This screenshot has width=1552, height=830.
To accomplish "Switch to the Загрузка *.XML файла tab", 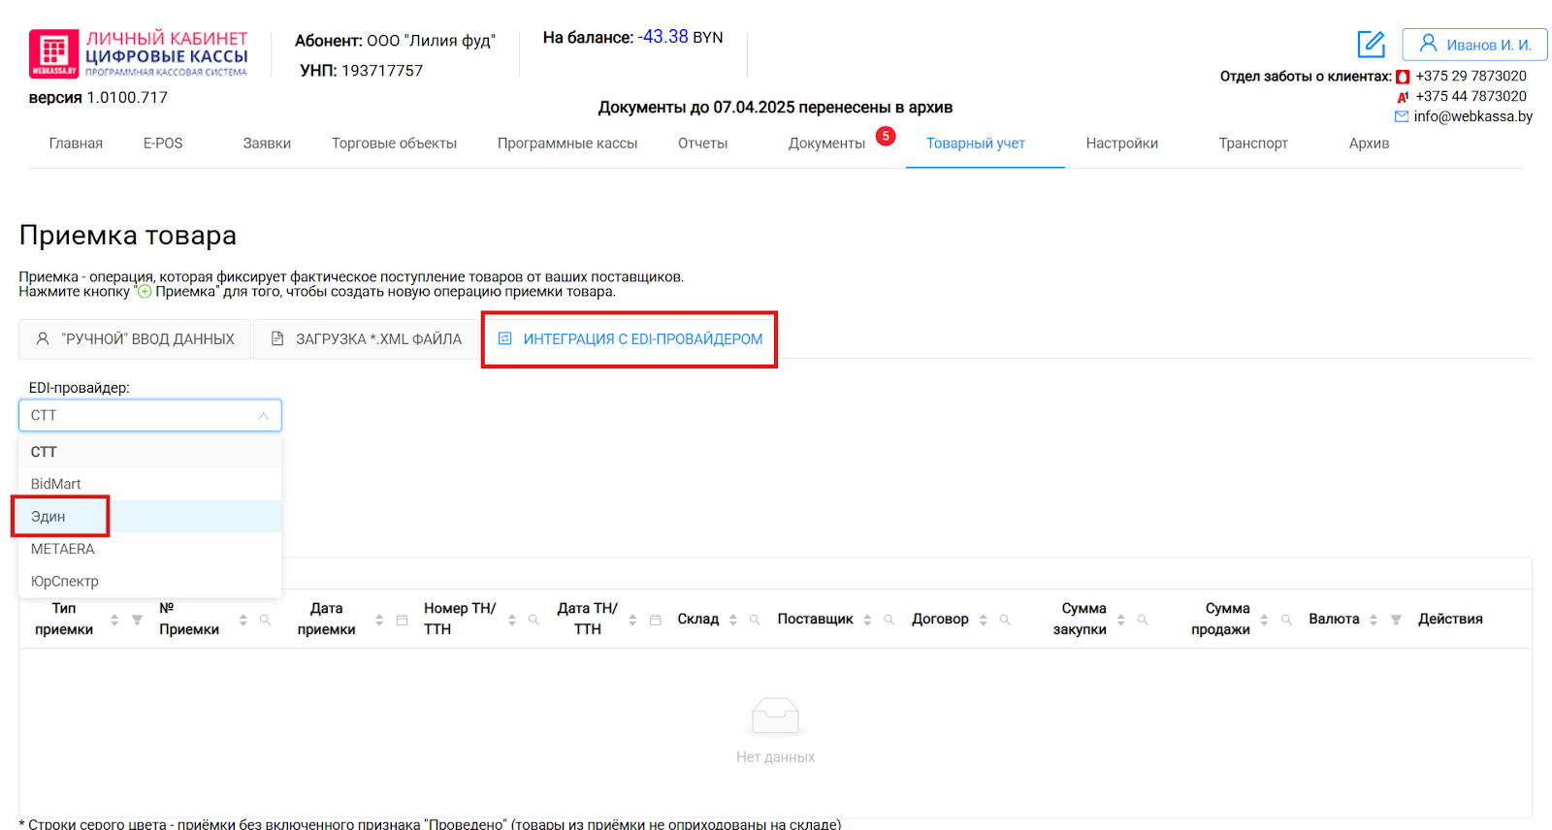I will (x=367, y=339).
